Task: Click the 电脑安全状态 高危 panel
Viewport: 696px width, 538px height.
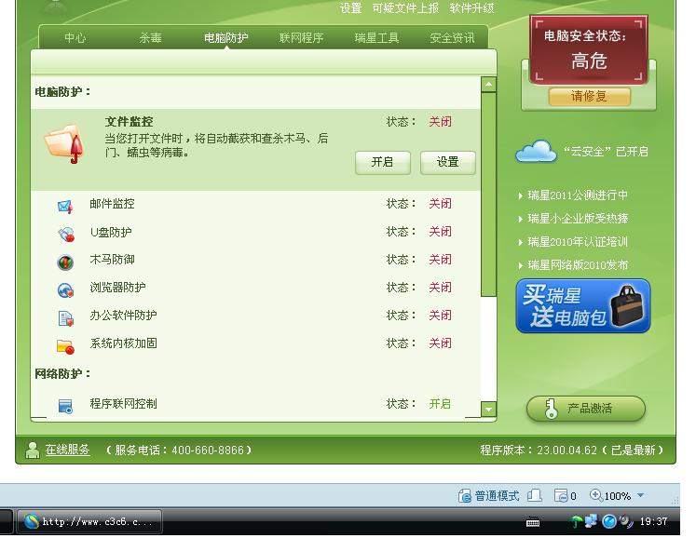Action: (589, 49)
